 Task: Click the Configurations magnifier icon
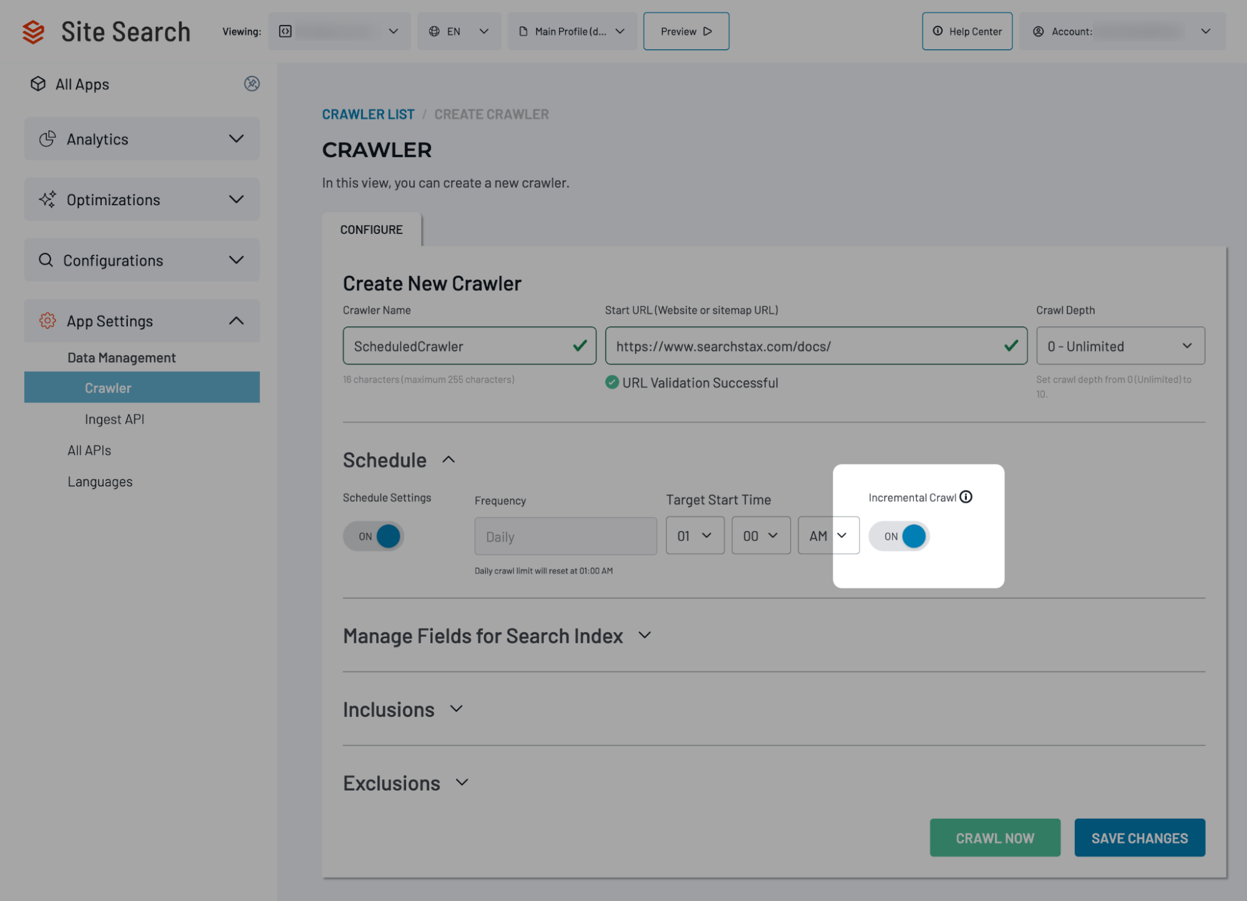pos(46,260)
